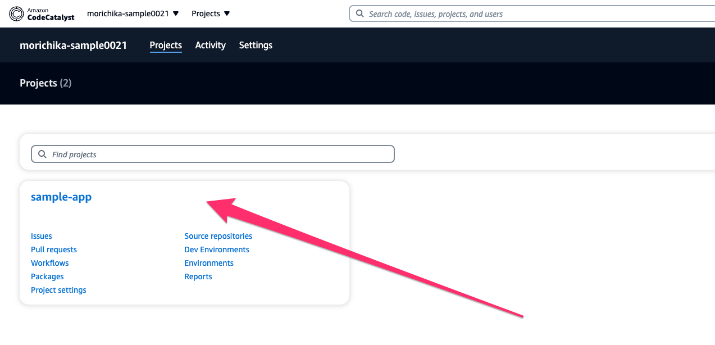Open Packages for sample-app
The image size is (715, 345).
pyautogui.click(x=47, y=276)
